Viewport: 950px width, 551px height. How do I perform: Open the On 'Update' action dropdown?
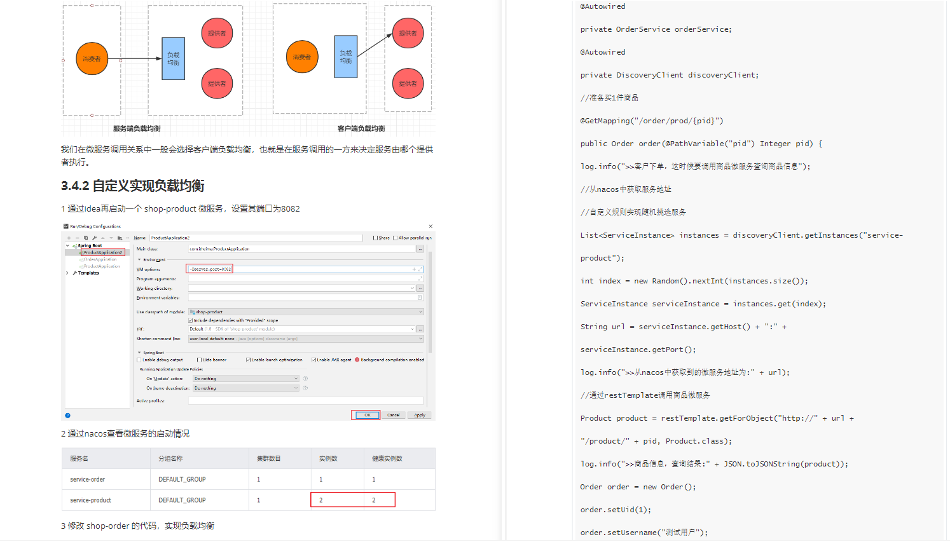point(295,378)
